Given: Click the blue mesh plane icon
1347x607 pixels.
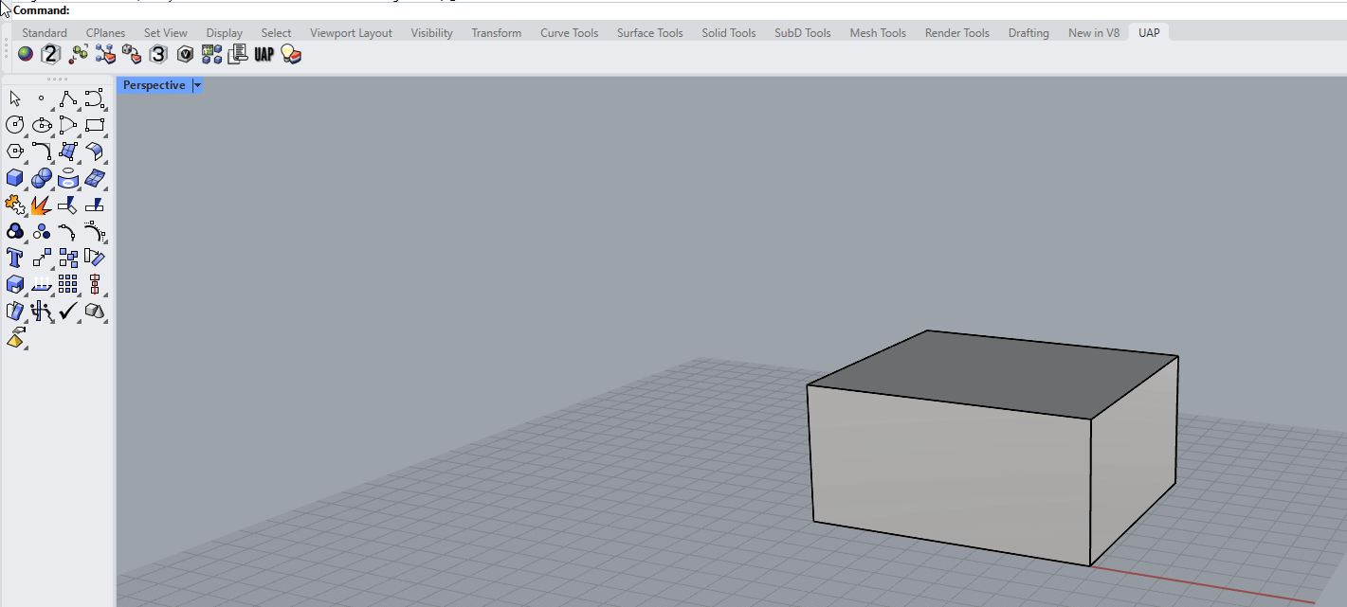Looking at the screenshot, I should (95, 178).
